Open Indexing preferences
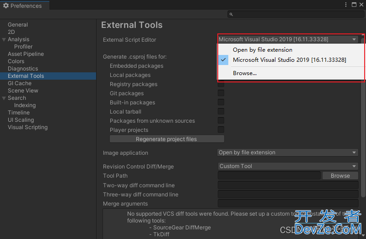 click(25, 105)
